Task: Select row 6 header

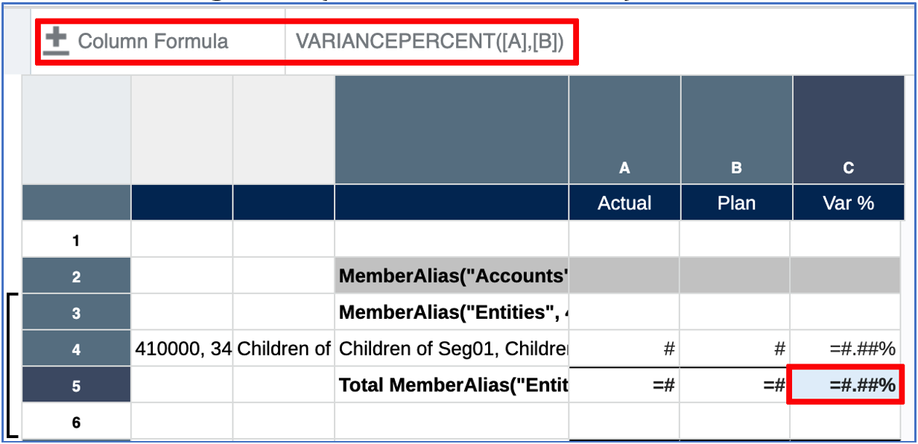Action: coord(76,422)
